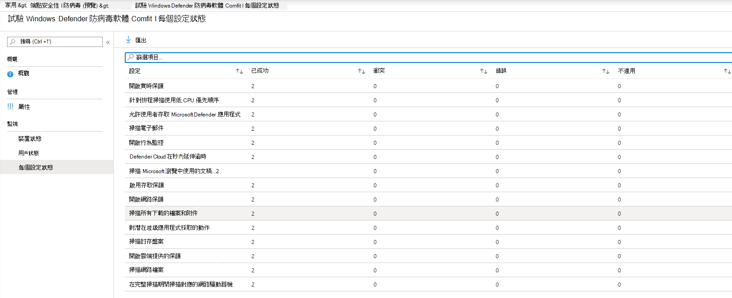
Task: Click the 不適用 value 0 for 掃描網路檔案
Action: [x=619, y=271]
